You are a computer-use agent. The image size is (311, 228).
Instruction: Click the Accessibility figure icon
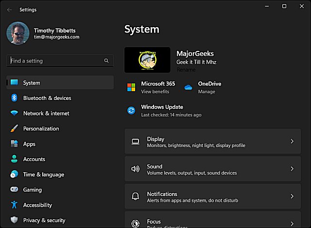(x=14, y=205)
